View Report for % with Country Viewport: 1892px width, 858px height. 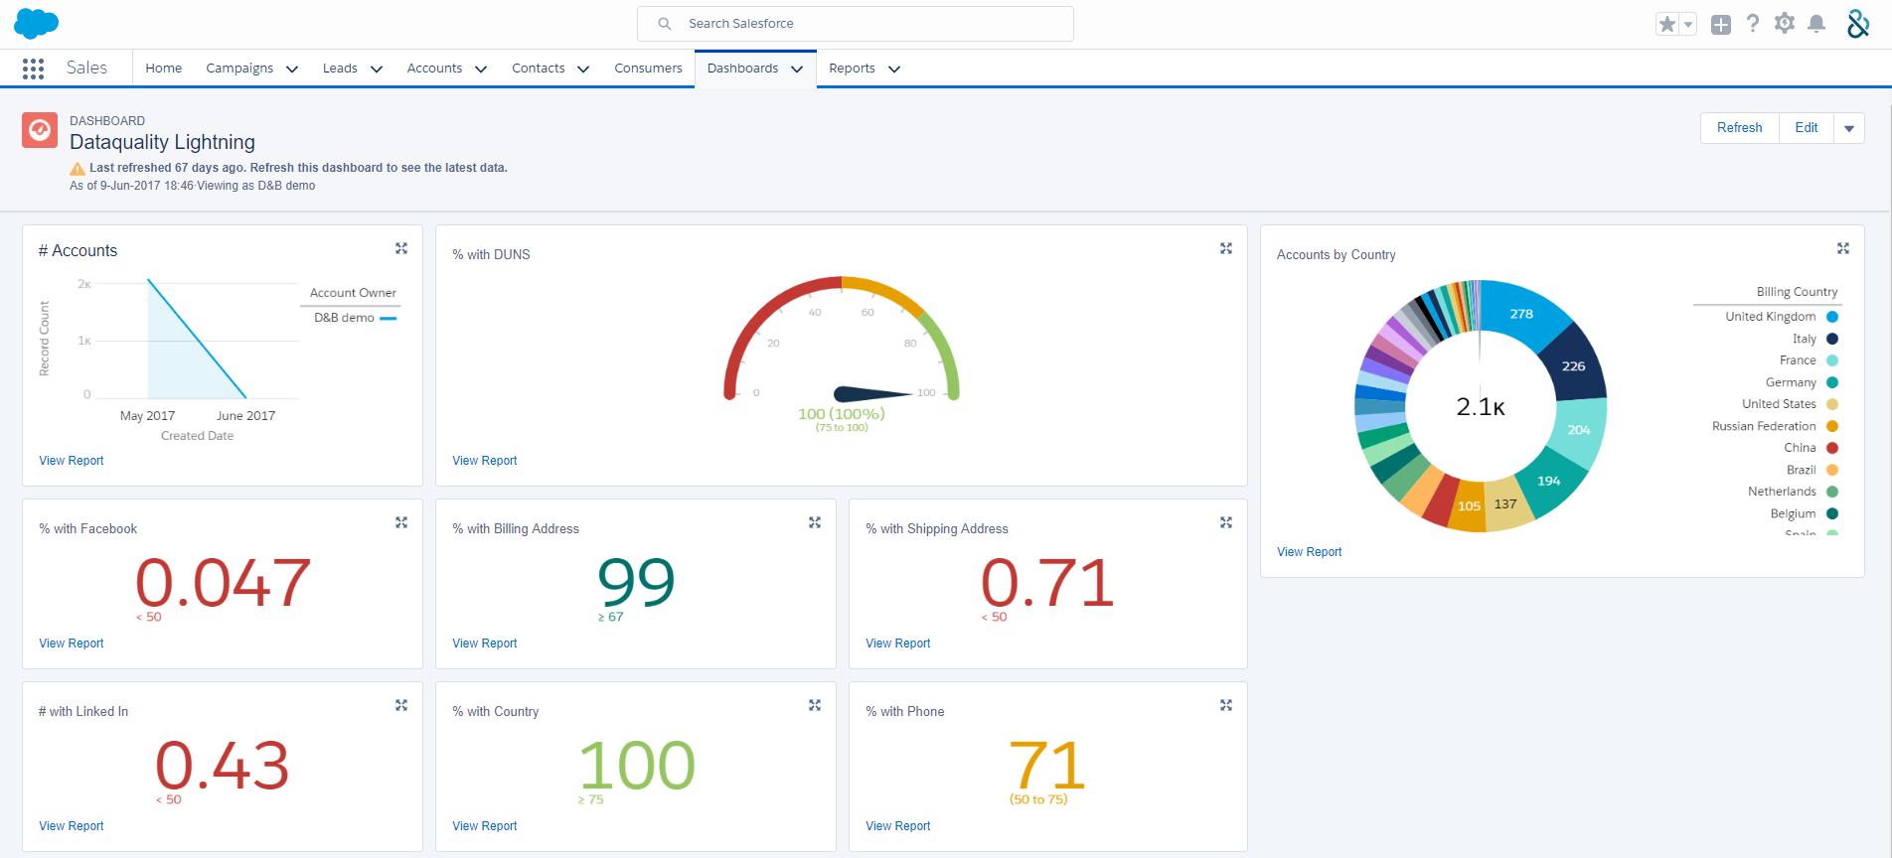pyautogui.click(x=485, y=826)
